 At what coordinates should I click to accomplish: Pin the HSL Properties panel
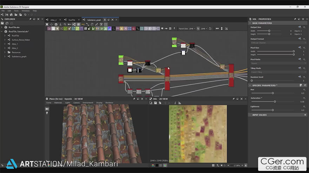(x=295, y=19)
